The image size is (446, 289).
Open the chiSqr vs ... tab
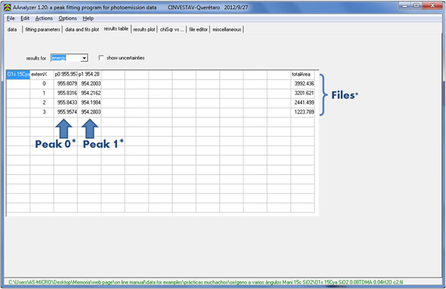pyautogui.click(x=173, y=29)
